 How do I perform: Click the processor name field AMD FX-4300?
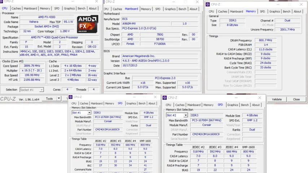point(47,17)
